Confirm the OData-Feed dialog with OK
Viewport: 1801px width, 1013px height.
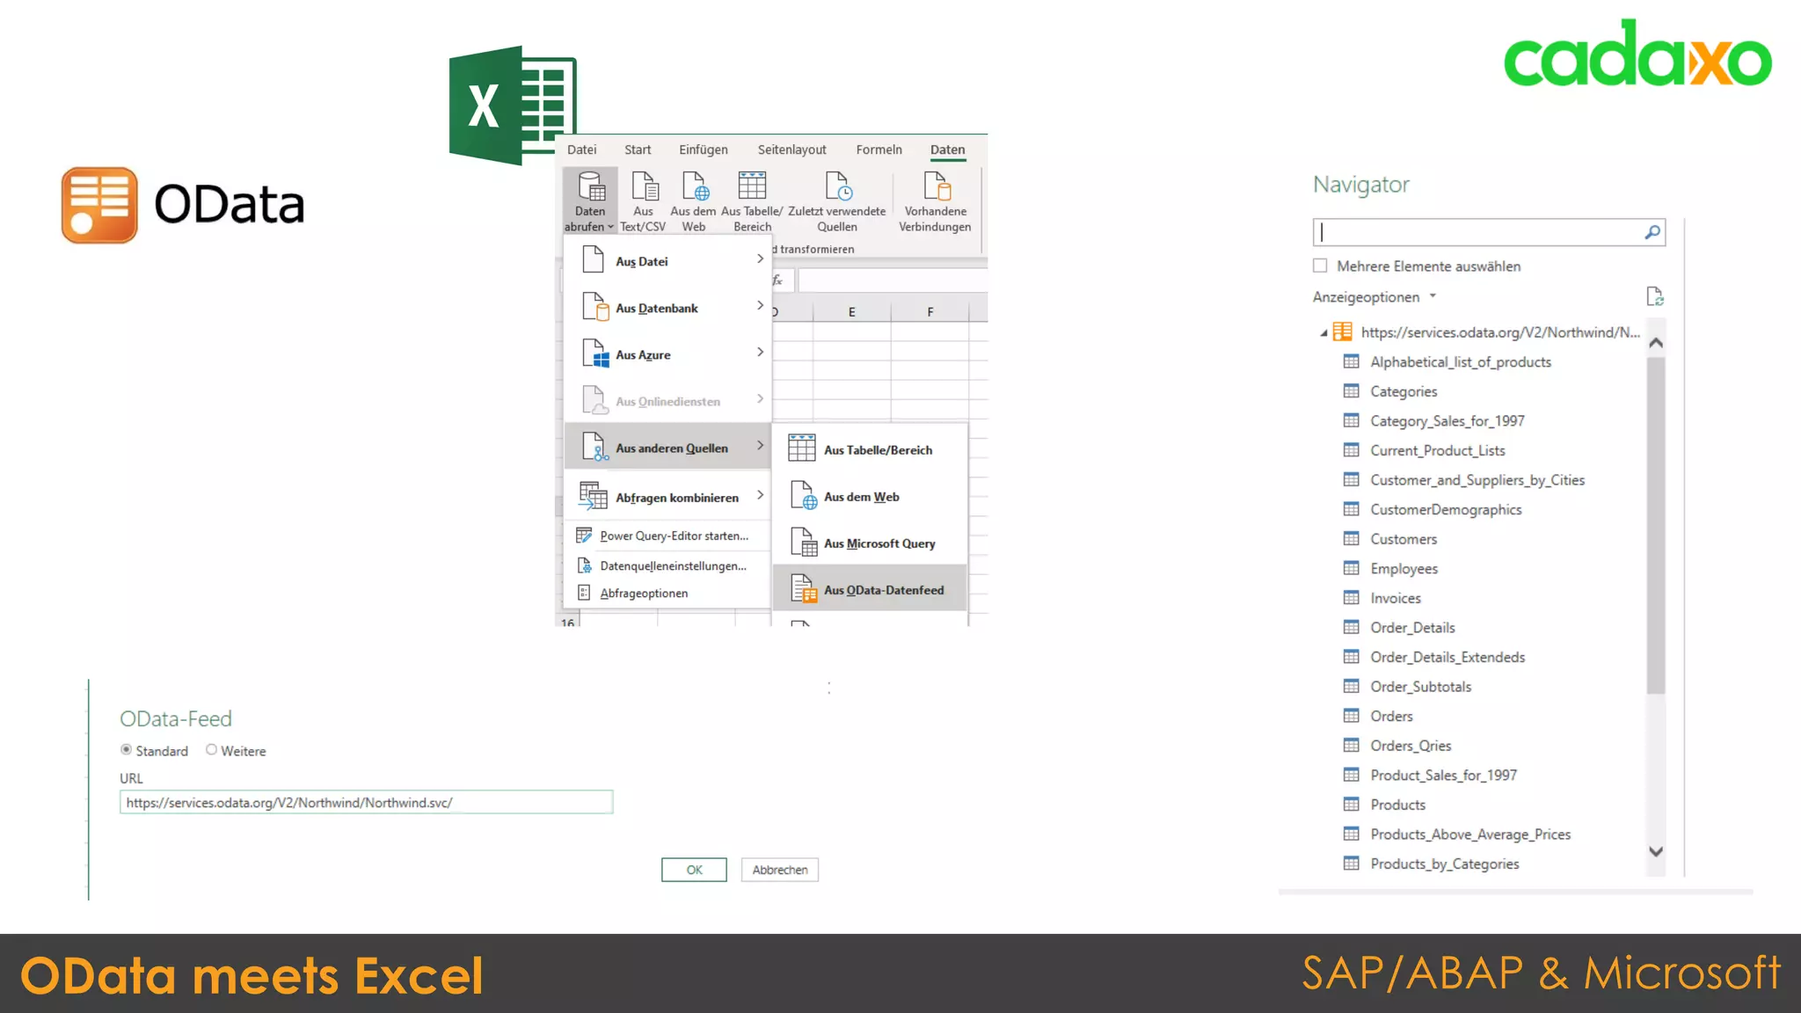[694, 870]
